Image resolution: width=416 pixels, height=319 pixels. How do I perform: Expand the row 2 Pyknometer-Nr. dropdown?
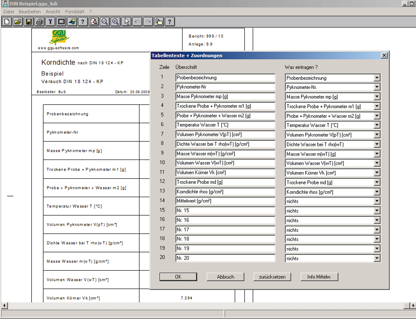tap(377, 87)
